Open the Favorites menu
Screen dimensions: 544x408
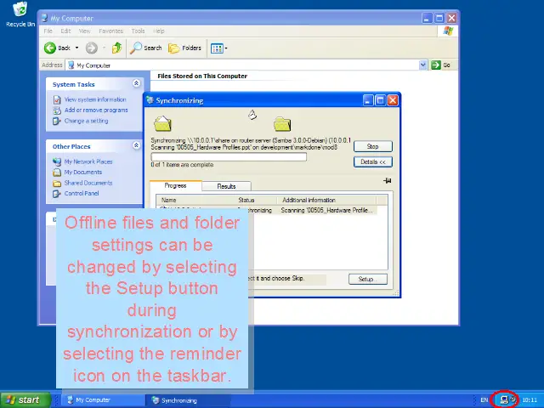110,31
